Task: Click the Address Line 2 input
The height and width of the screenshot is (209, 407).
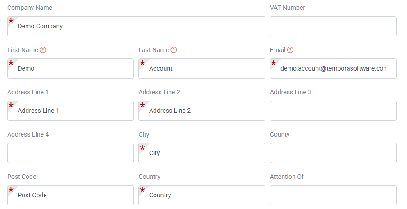Action: (x=201, y=111)
